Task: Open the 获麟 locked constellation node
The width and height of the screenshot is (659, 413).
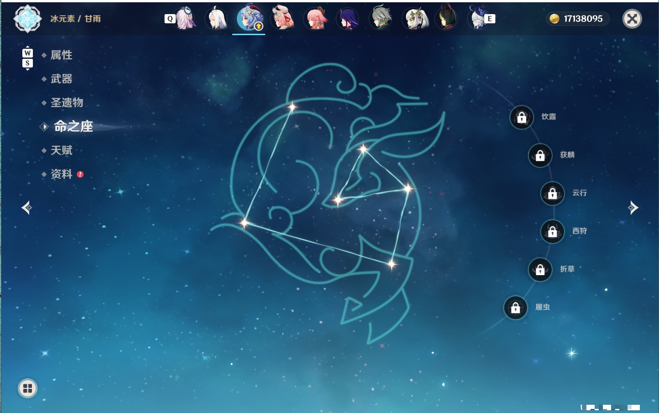Action: (540, 156)
